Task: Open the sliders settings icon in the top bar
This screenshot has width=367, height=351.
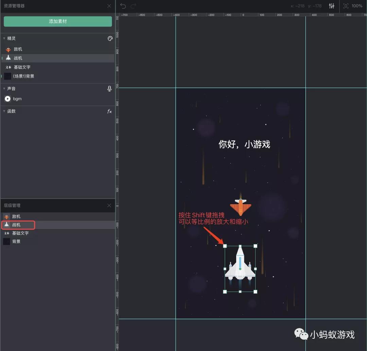Action: coord(331,6)
